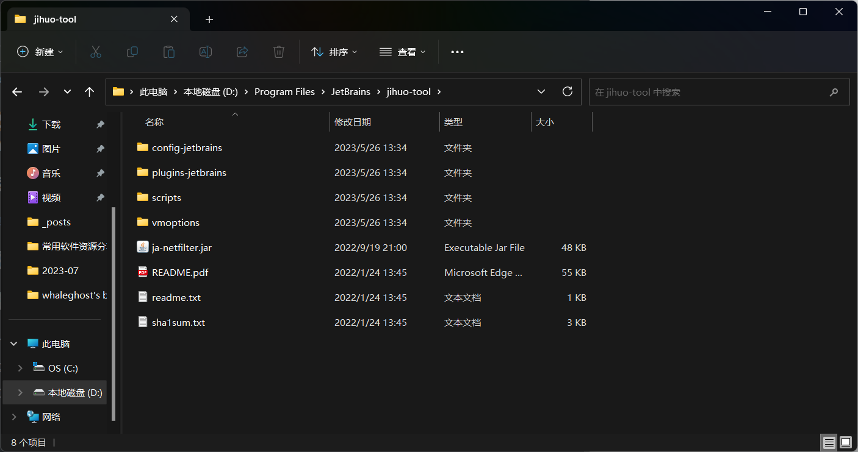Open new tab with plus button
This screenshot has height=452, width=858.
[209, 19]
